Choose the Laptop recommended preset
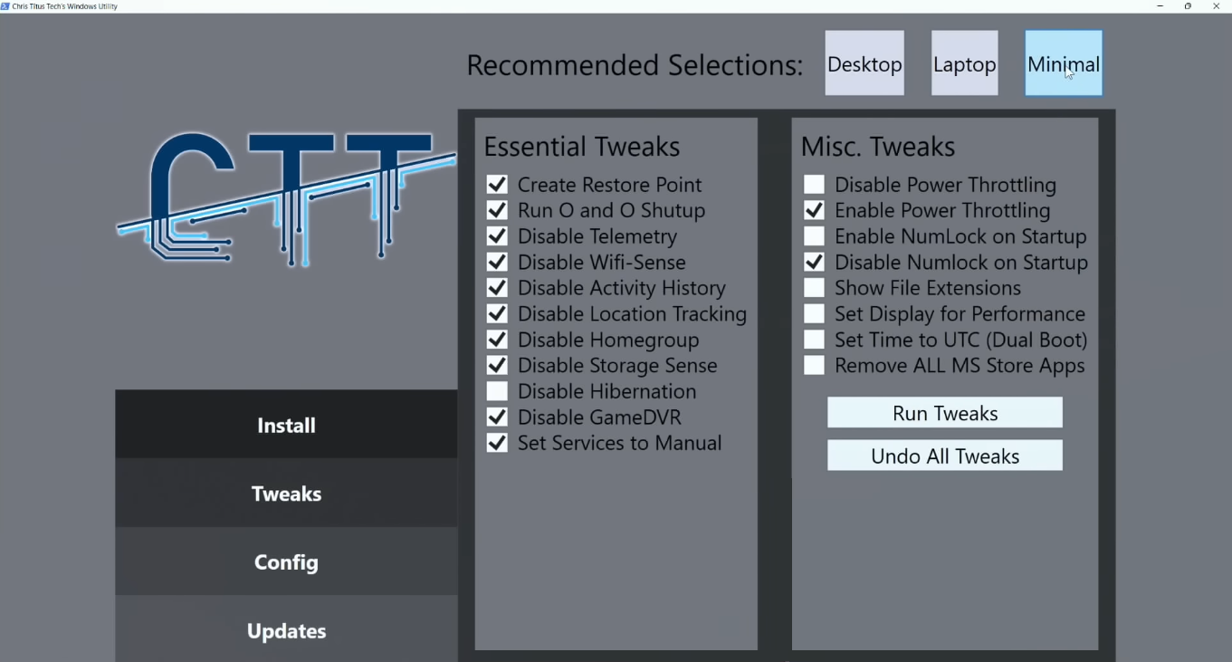This screenshot has width=1232, height=662. [964, 63]
